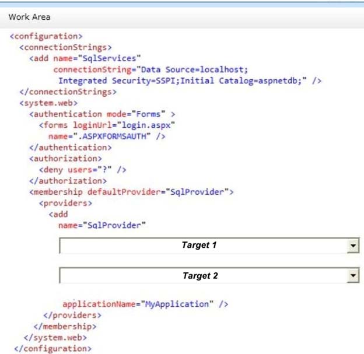Click the closing </providers> tag
Screen dimensions: 364x354
coord(72,316)
